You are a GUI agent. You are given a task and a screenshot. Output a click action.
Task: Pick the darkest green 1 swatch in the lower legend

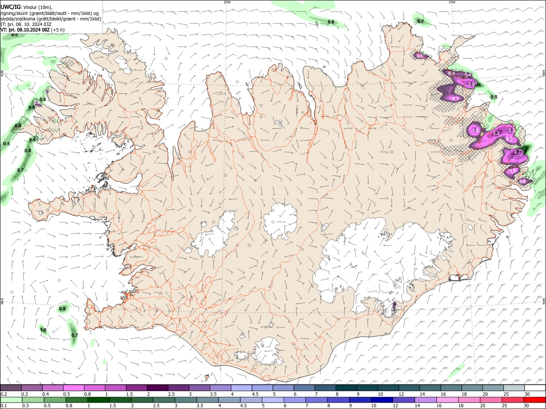tap(99, 400)
